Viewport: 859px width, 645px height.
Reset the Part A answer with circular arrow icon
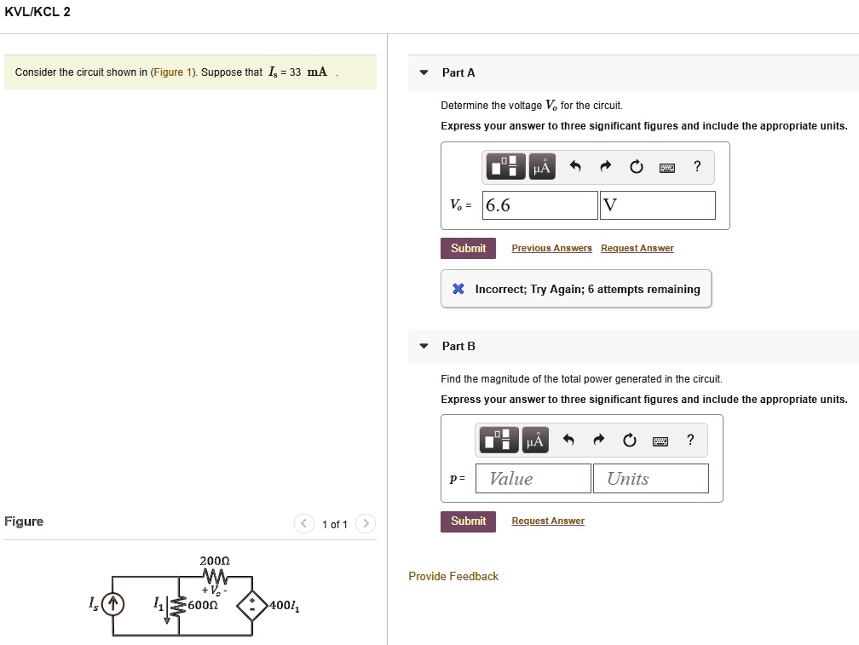(x=636, y=167)
